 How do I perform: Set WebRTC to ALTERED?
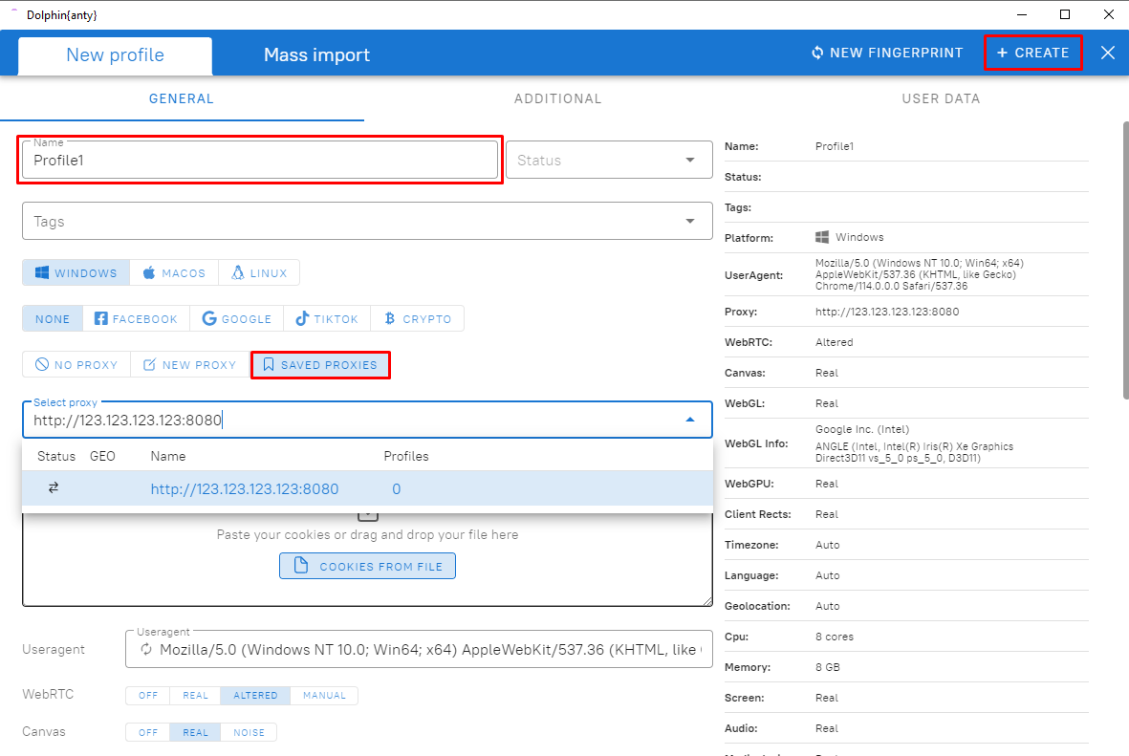tap(255, 696)
